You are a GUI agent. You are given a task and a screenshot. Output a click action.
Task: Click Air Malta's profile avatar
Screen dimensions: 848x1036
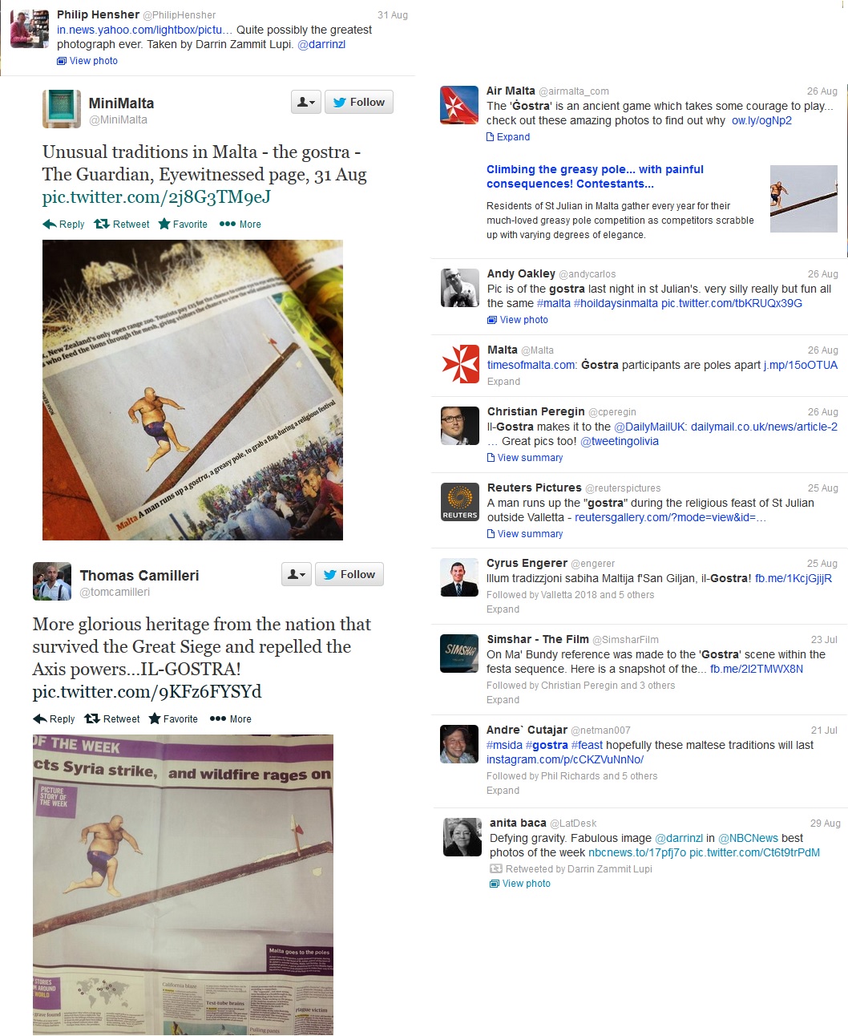459,105
